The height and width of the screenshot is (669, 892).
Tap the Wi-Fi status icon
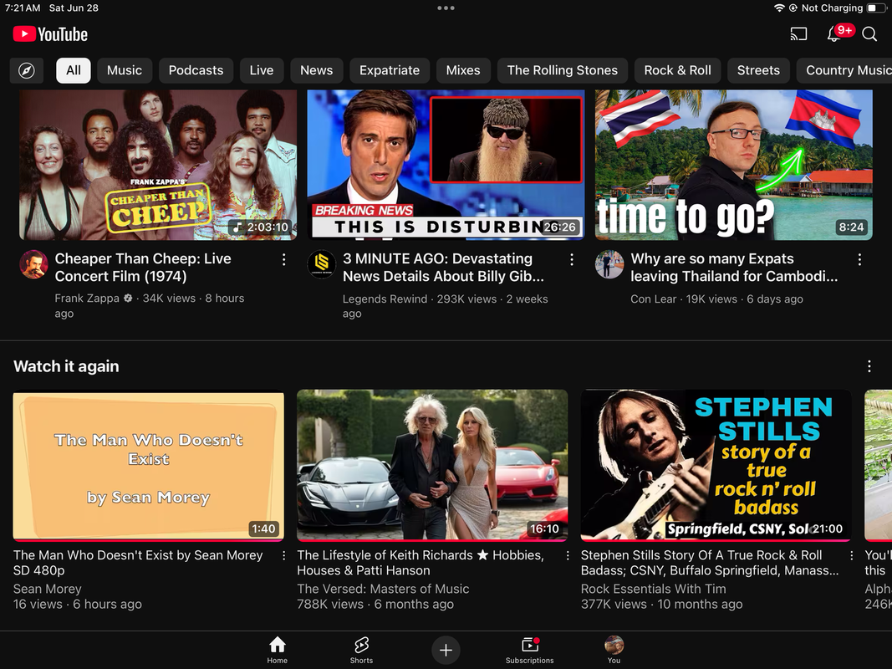point(779,8)
